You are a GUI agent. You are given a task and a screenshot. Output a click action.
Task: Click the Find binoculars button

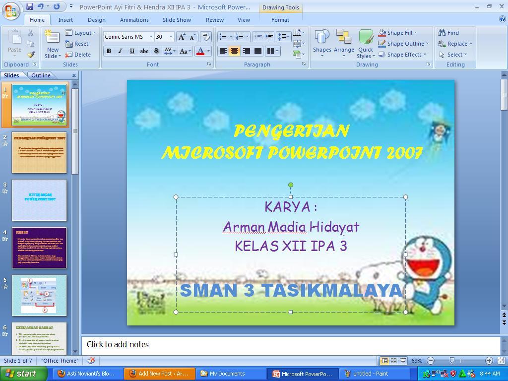pos(448,33)
